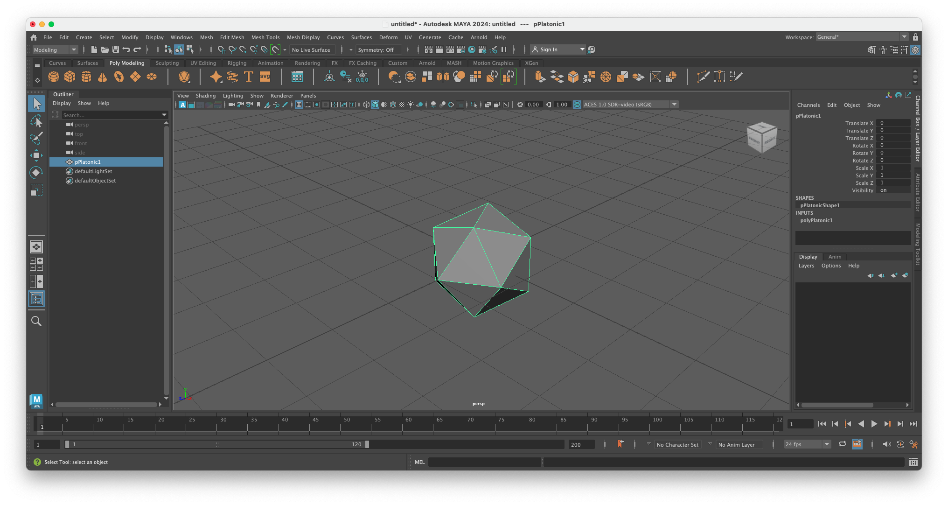
Task: Open the Workspace General dropdown
Action: [x=862, y=37]
